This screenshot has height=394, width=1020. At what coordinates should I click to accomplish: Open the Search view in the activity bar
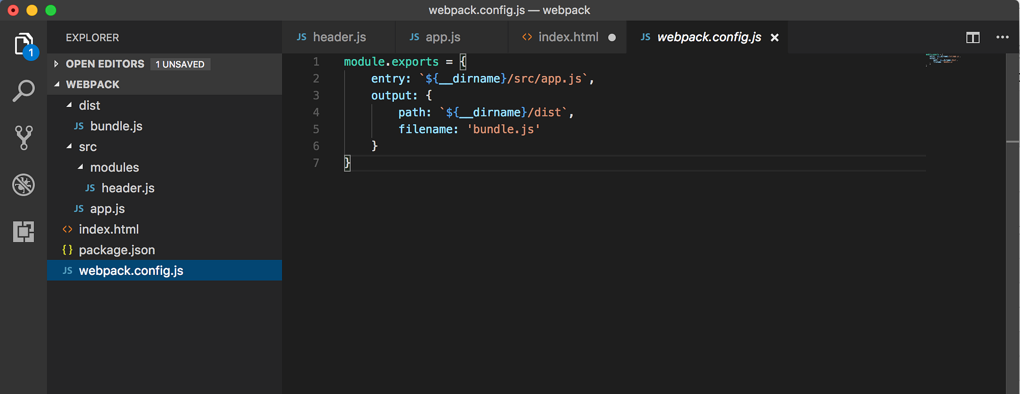click(23, 91)
